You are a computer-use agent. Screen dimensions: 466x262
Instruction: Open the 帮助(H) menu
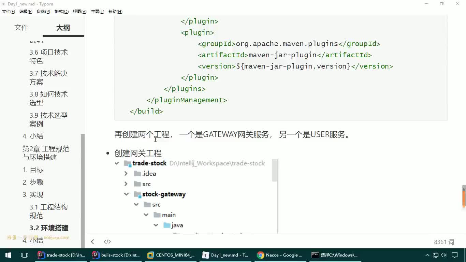click(115, 12)
